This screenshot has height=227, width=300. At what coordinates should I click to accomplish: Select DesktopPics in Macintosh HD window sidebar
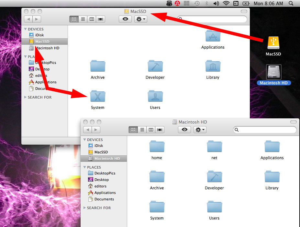click(x=104, y=173)
